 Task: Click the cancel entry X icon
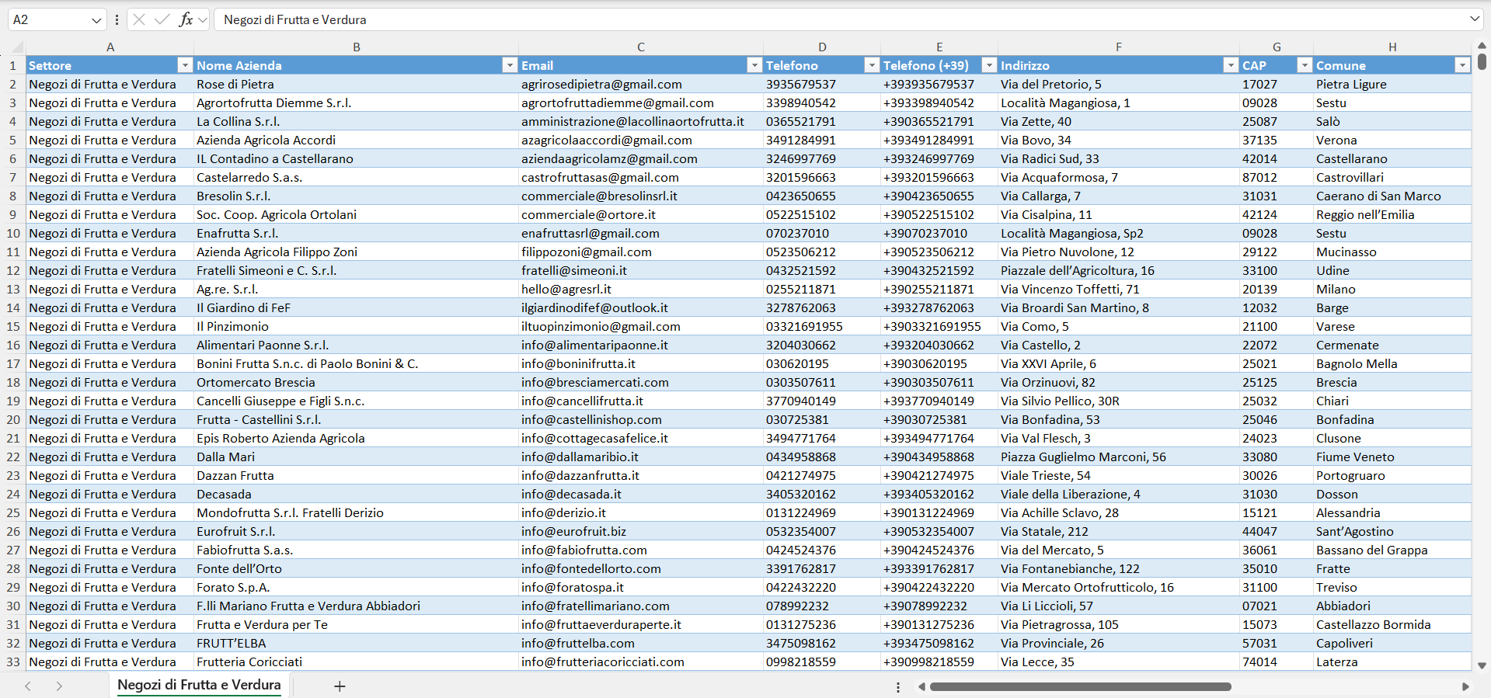click(x=139, y=19)
